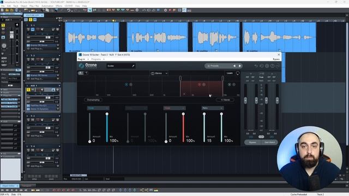This screenshot has height=196, width=349.
Task: Click the Ozone undo icon
Action: [x=256, y=66]
